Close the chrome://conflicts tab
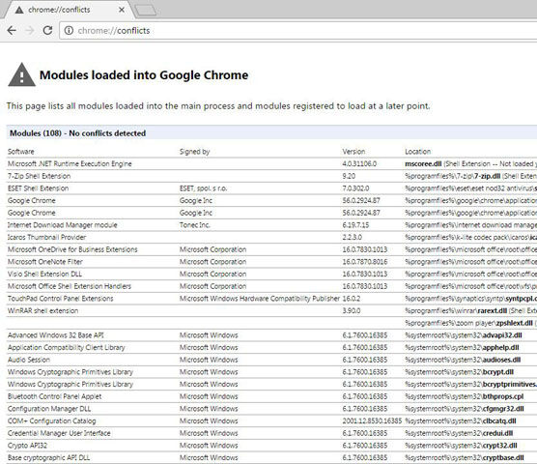Screen dimensions: 537x464 pos(122,10)
